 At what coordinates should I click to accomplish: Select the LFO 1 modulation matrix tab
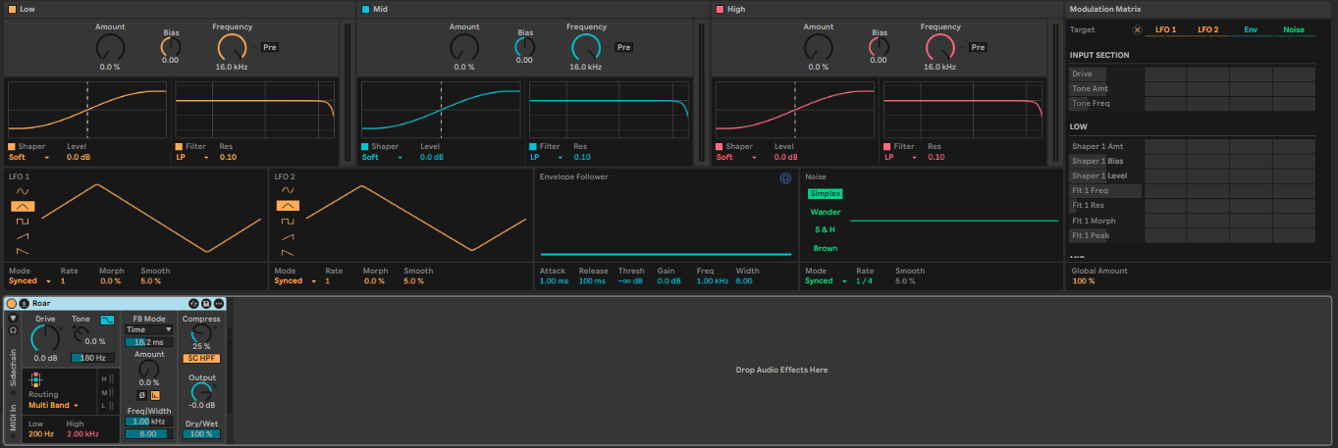click(x=1165, y=30)
